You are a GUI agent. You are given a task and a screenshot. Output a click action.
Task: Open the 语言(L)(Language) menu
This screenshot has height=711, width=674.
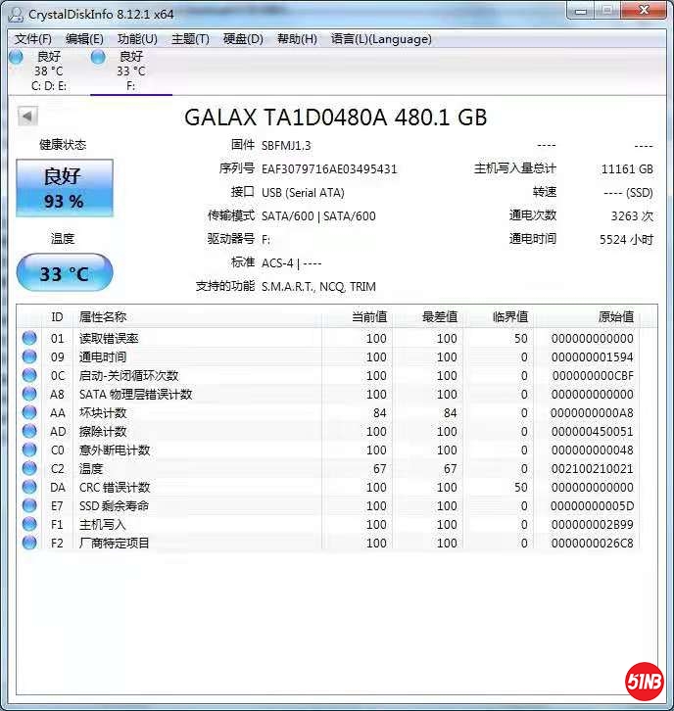pos(381,39)
